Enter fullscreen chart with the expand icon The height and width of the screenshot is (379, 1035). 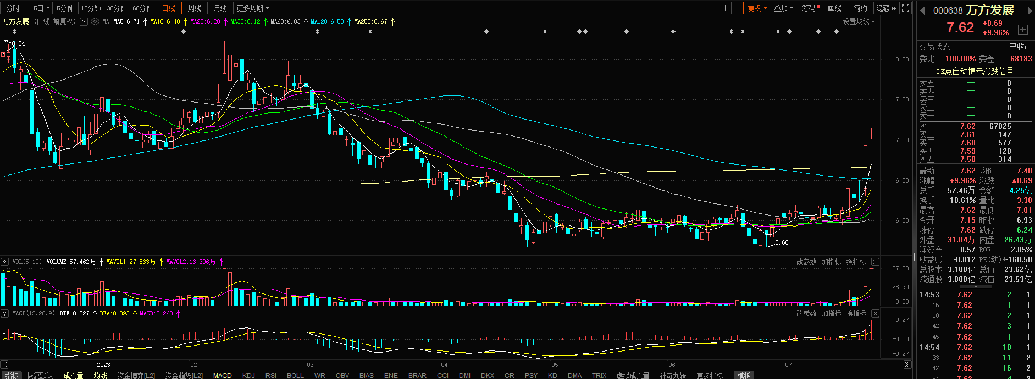point(906,8)
